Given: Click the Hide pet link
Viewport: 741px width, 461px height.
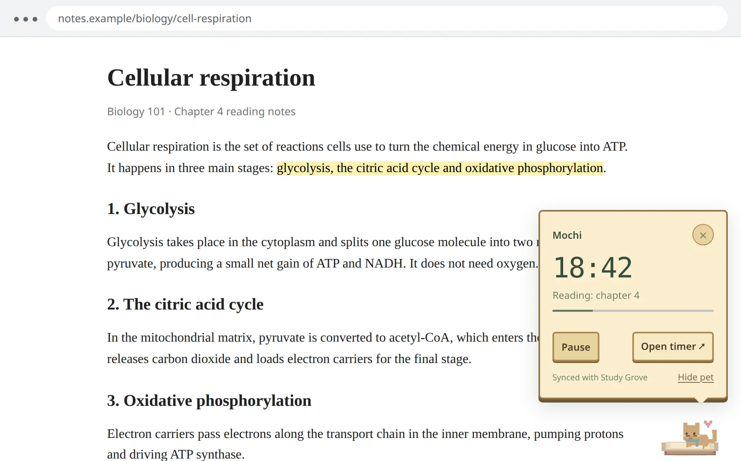Looking at the screenshot, I should (695, 377).
